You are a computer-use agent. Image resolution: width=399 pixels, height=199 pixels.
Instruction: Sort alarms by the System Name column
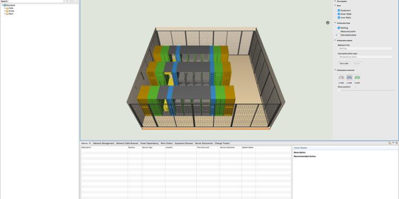point(248,147)
